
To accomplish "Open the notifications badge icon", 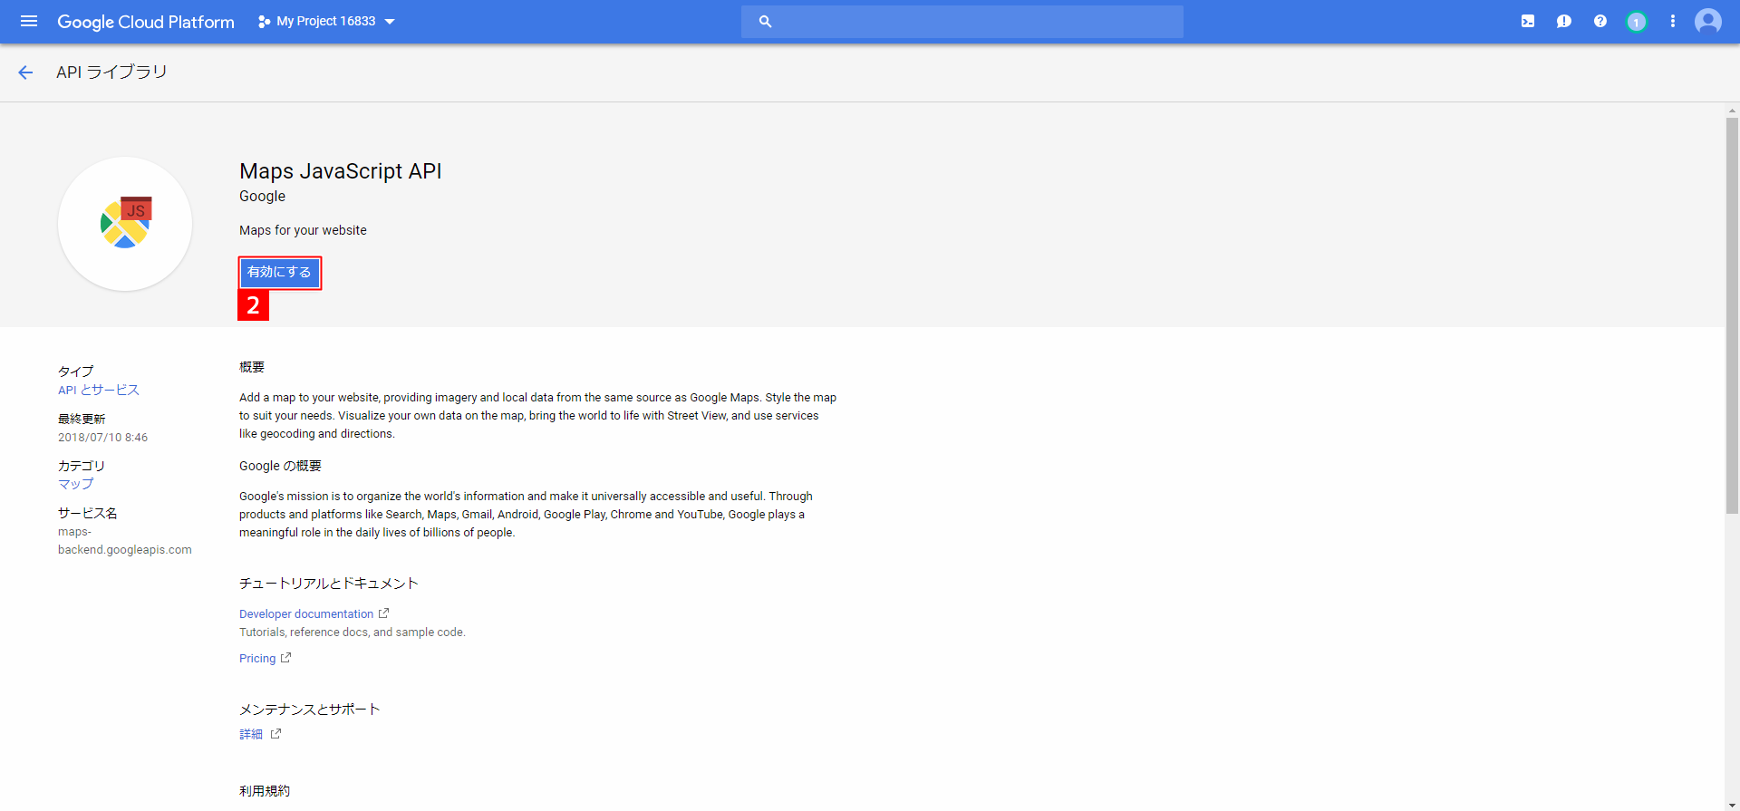I will tap(1637, 22).
